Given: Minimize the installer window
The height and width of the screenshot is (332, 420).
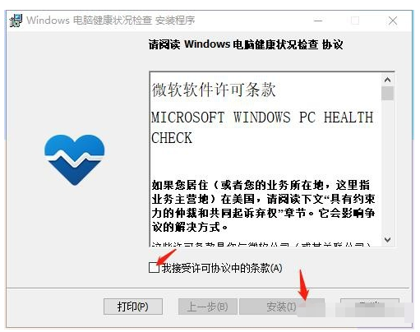Looking at the screenshot, I should click(318, 21).
